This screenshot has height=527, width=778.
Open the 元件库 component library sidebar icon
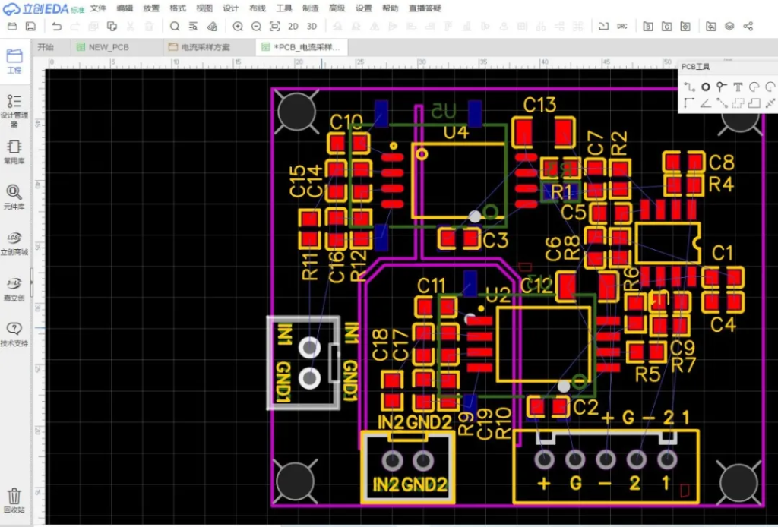(x=14, y=197)
